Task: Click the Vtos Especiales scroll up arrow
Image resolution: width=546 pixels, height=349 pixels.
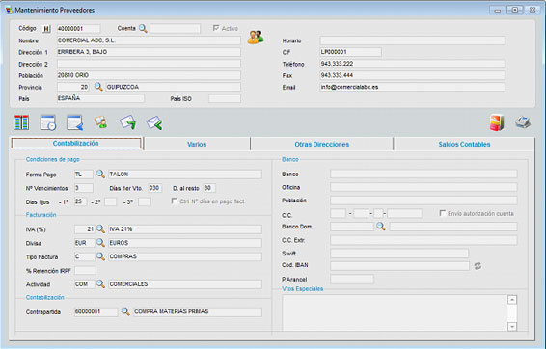Action: pos(512,300)
